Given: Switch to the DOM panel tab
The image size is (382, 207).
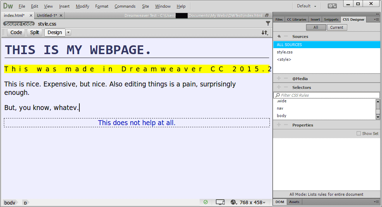Looking at the screenshot, I should [x=280, y=202].
